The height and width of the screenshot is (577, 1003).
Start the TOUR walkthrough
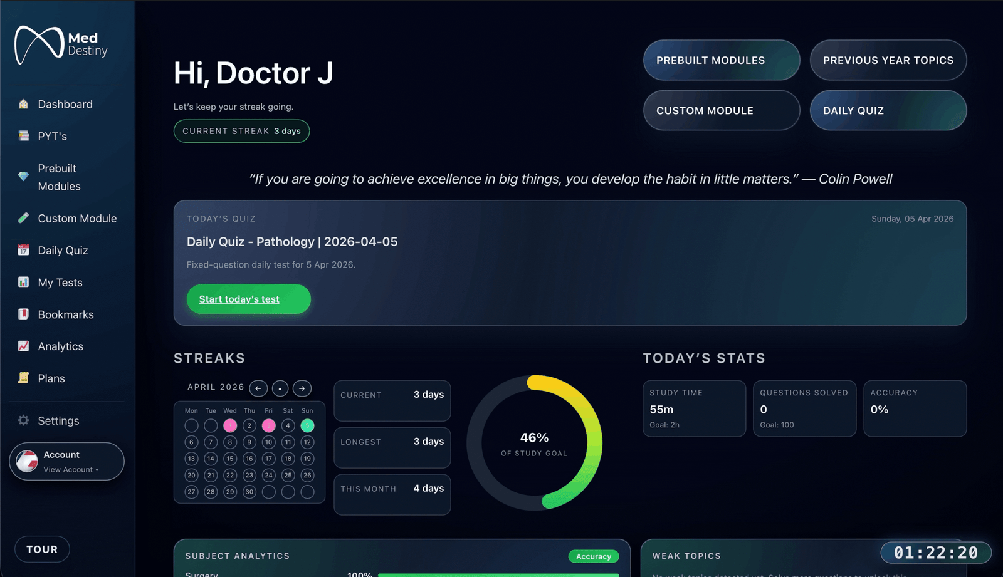[42, 549]
